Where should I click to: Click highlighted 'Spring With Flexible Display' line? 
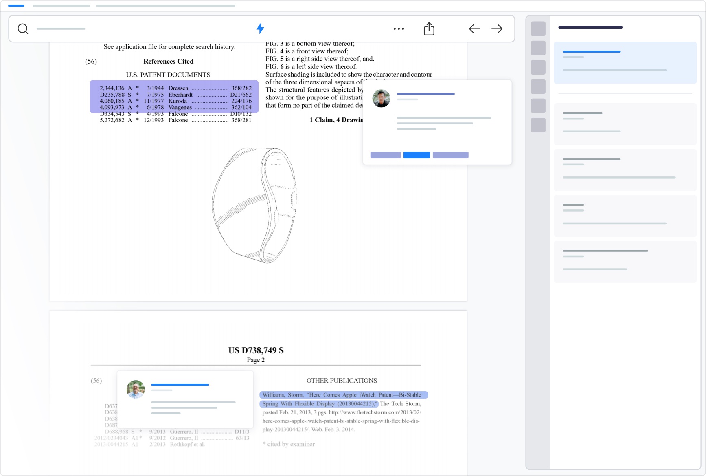(x=319, y=404)
